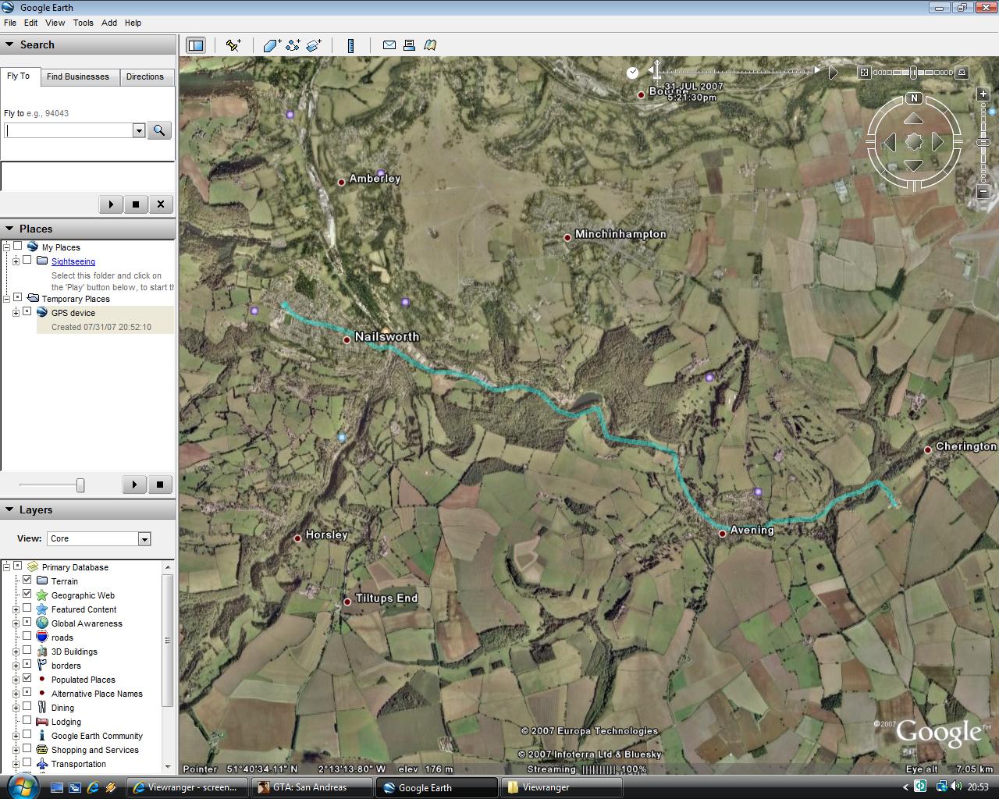The height and width of the screenshot is (799, 999).
Task: Uncheck the Terrain layer checkbox
Action: (27, 581)
